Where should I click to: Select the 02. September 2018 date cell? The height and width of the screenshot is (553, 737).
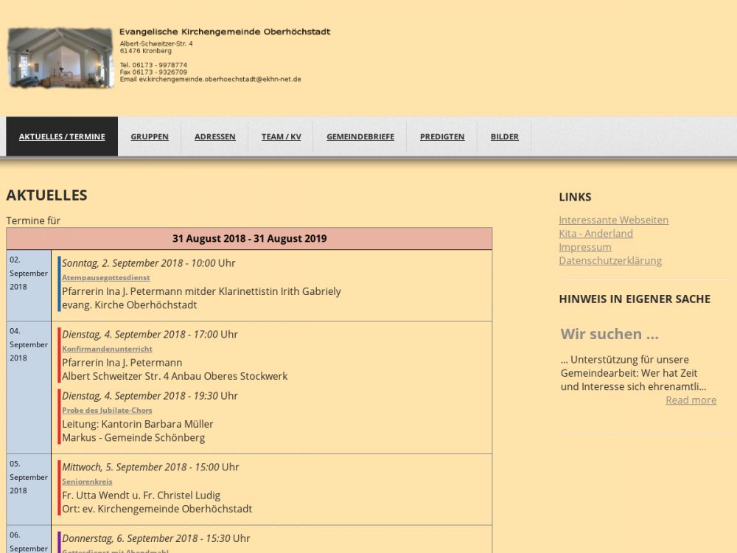[29, 274]
